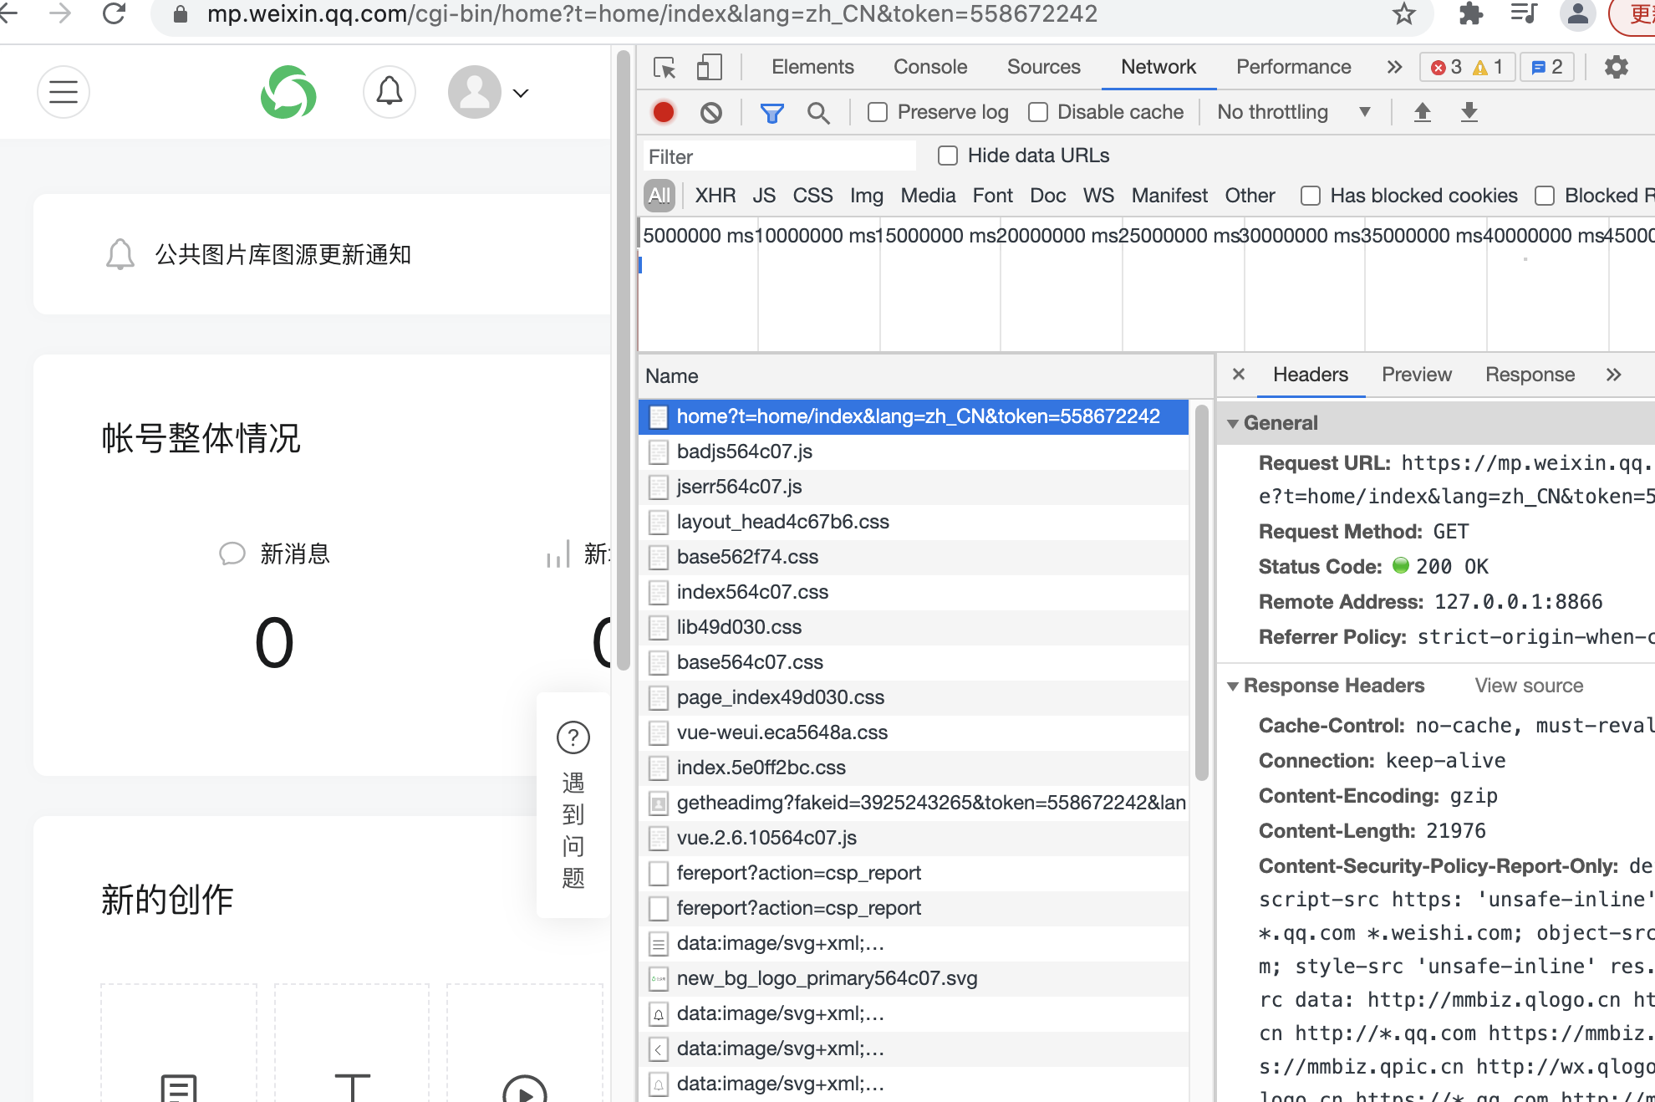This screenshot has width=1655, height=1102.
Task: Enable the Preserve log checkbox
Action: 878,112
